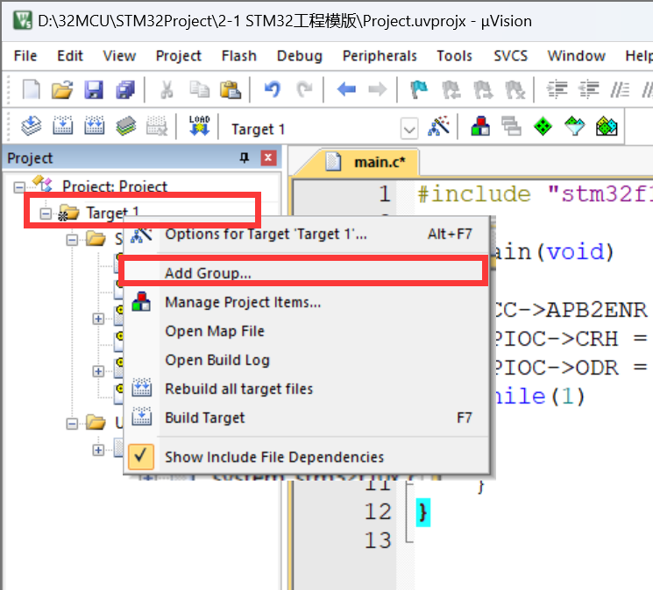Click the Cut scissors icon
Viewport: 653px width, 590px height.
tap(167, 89)
